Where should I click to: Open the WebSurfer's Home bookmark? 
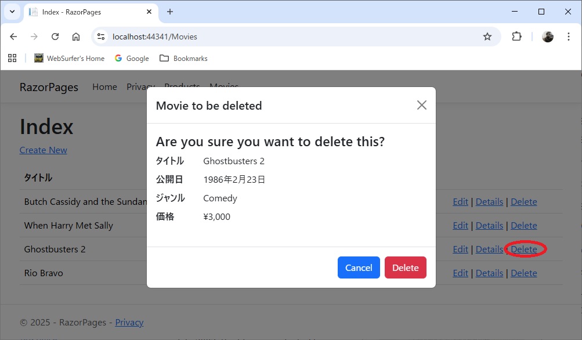pyautogui.click(x=70, y=58)
